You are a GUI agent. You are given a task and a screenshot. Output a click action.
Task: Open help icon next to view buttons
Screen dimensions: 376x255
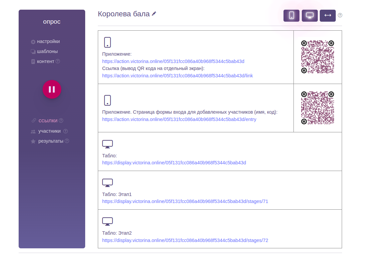pyautogui.click(x=340, y=15)
